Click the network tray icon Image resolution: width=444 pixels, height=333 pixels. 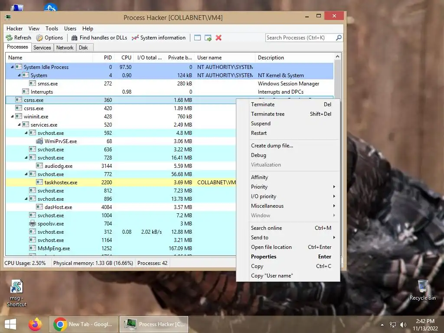click(393, 325)
